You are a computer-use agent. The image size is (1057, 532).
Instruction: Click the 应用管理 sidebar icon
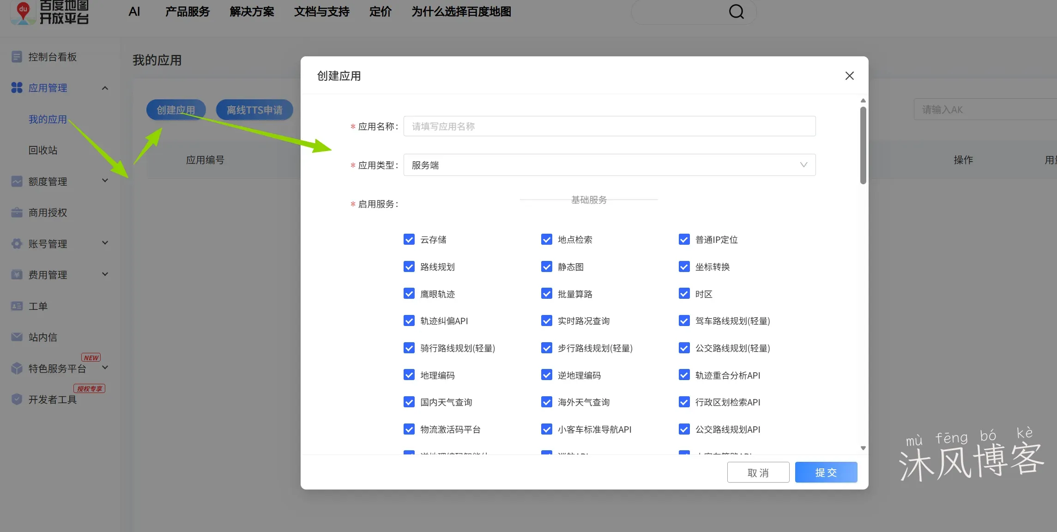pos(17,88)
